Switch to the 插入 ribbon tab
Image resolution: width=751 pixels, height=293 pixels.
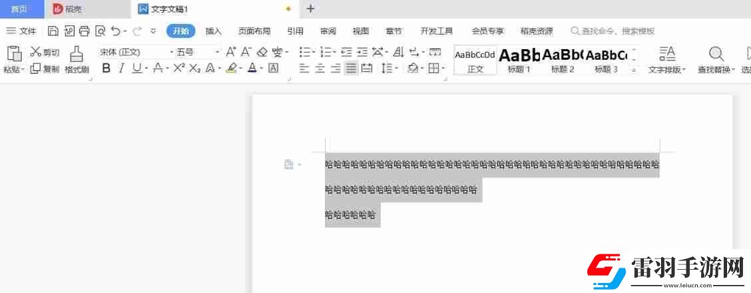click(213, 31)
